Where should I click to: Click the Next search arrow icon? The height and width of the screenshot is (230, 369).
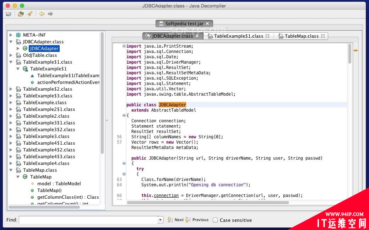point(170,220)
